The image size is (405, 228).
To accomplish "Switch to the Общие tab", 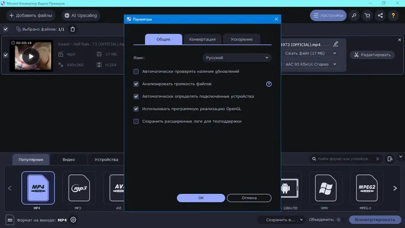I will 164,39.
